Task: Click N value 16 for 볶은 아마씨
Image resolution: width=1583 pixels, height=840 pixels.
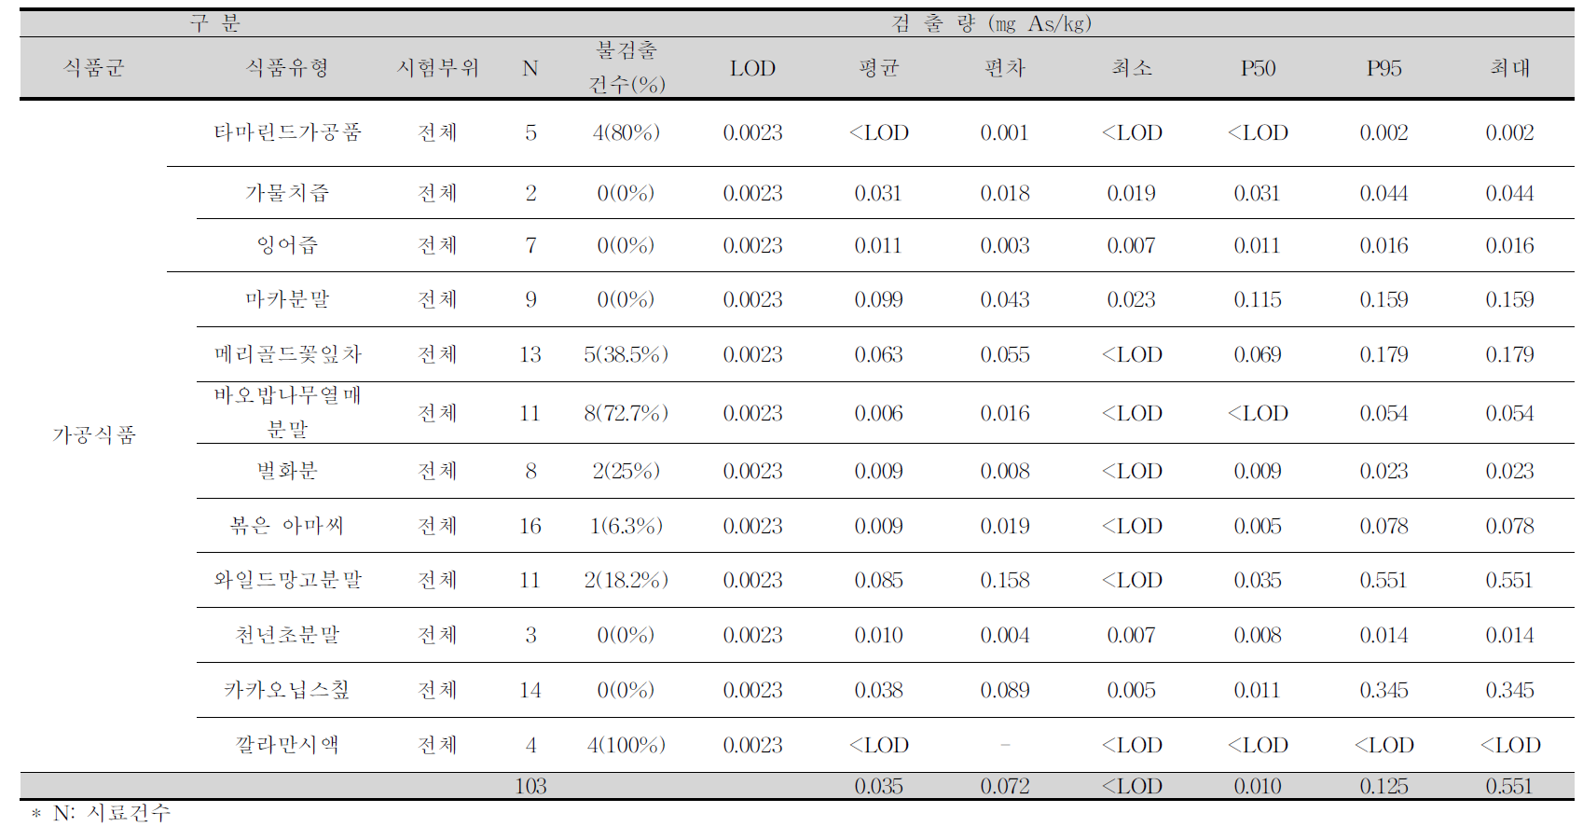Action: 530,526
